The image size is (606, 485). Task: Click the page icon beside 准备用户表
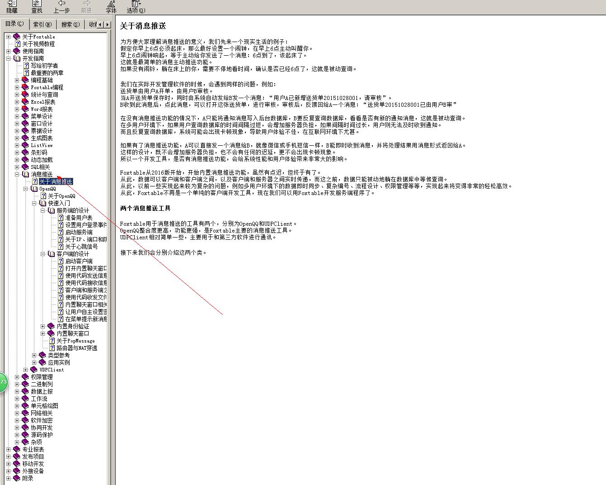pos(61,218)
